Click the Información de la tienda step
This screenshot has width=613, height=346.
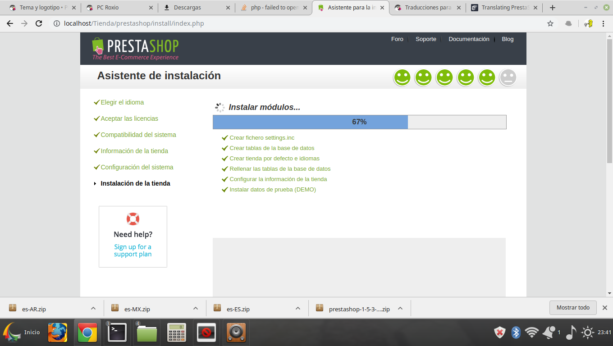click(x=134, y=151)
